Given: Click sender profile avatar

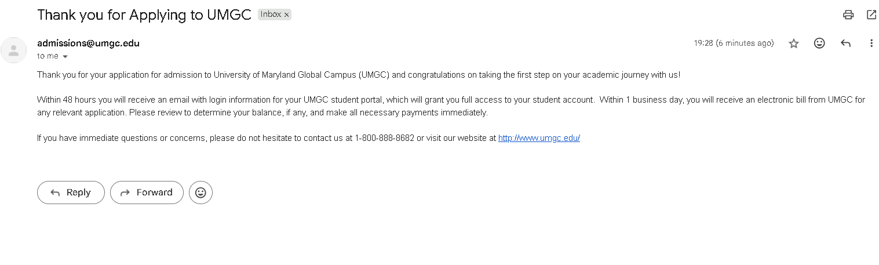Looking at the screenshot, I should [x=14, y=50].
